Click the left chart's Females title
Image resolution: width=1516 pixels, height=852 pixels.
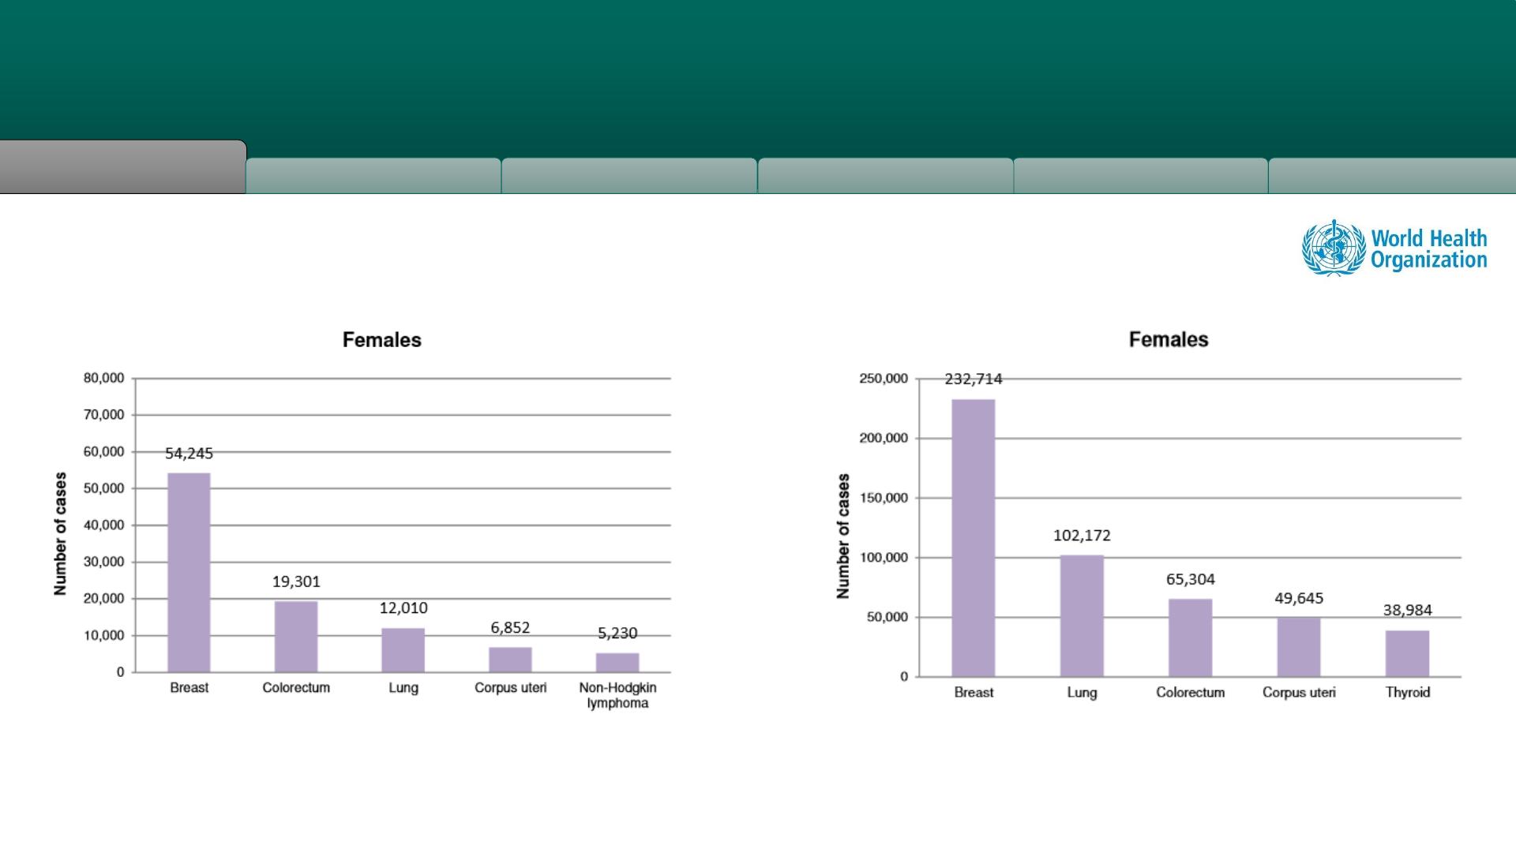382,340
